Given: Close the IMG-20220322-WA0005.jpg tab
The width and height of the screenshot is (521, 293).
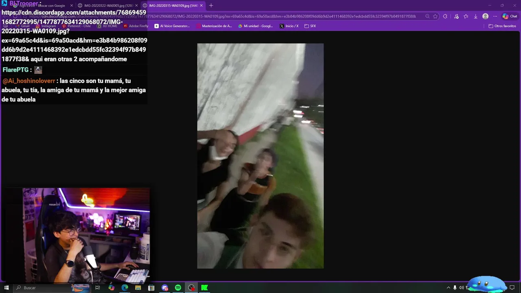Looking at the screenshot, I should coord(136,6).
